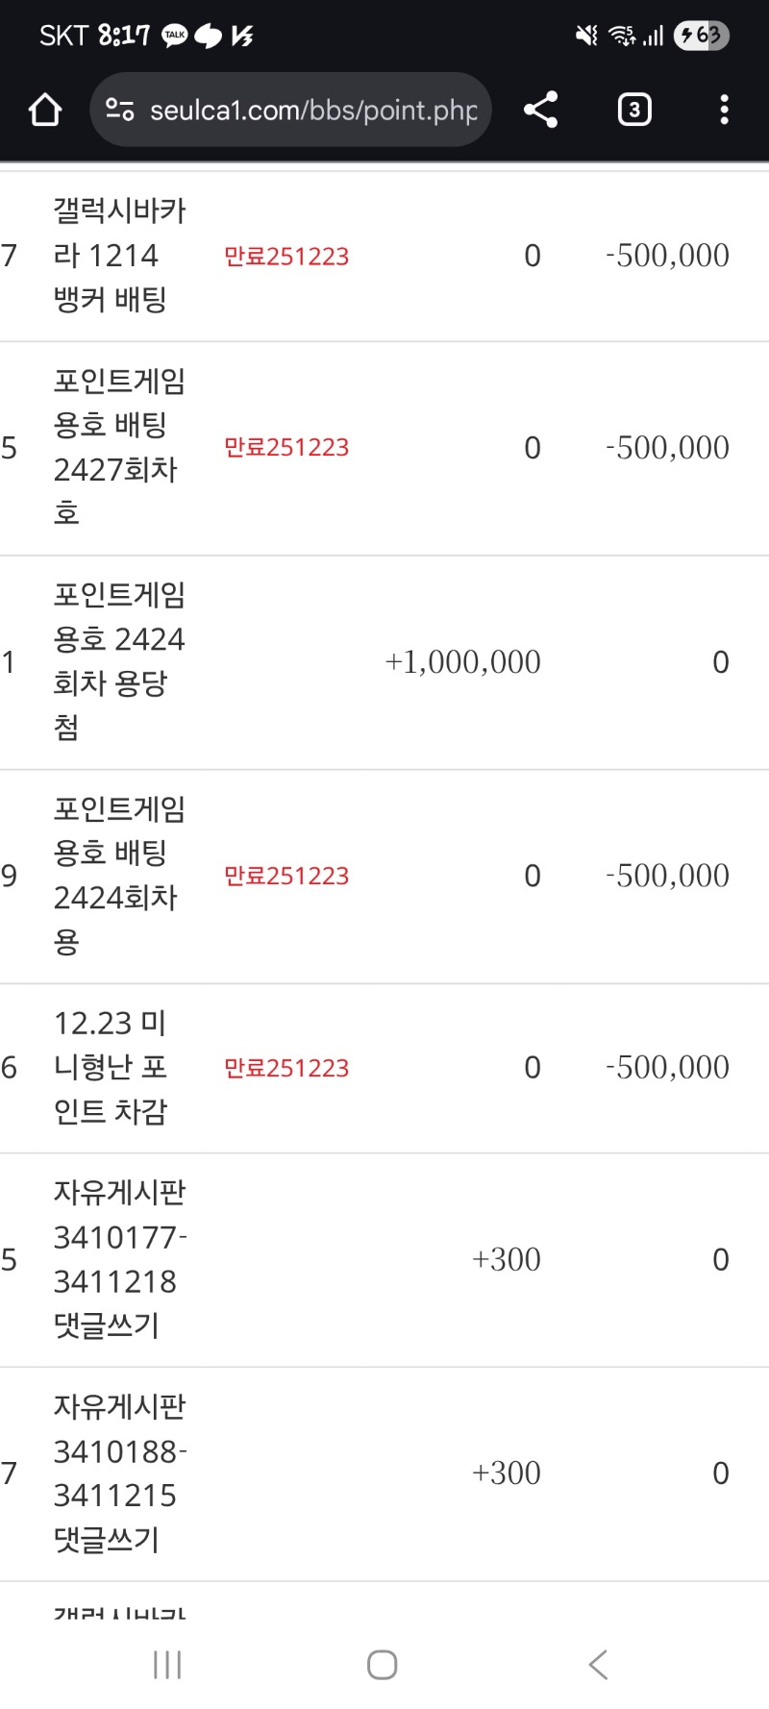This screenshot has height=1709, width=769.
Task: Tap the first red 만료251223 expiry label
Action: click(286, 257)
